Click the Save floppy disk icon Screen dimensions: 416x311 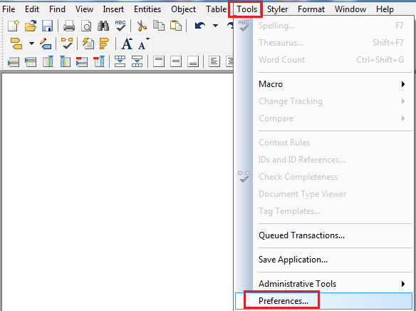(48, 26)
